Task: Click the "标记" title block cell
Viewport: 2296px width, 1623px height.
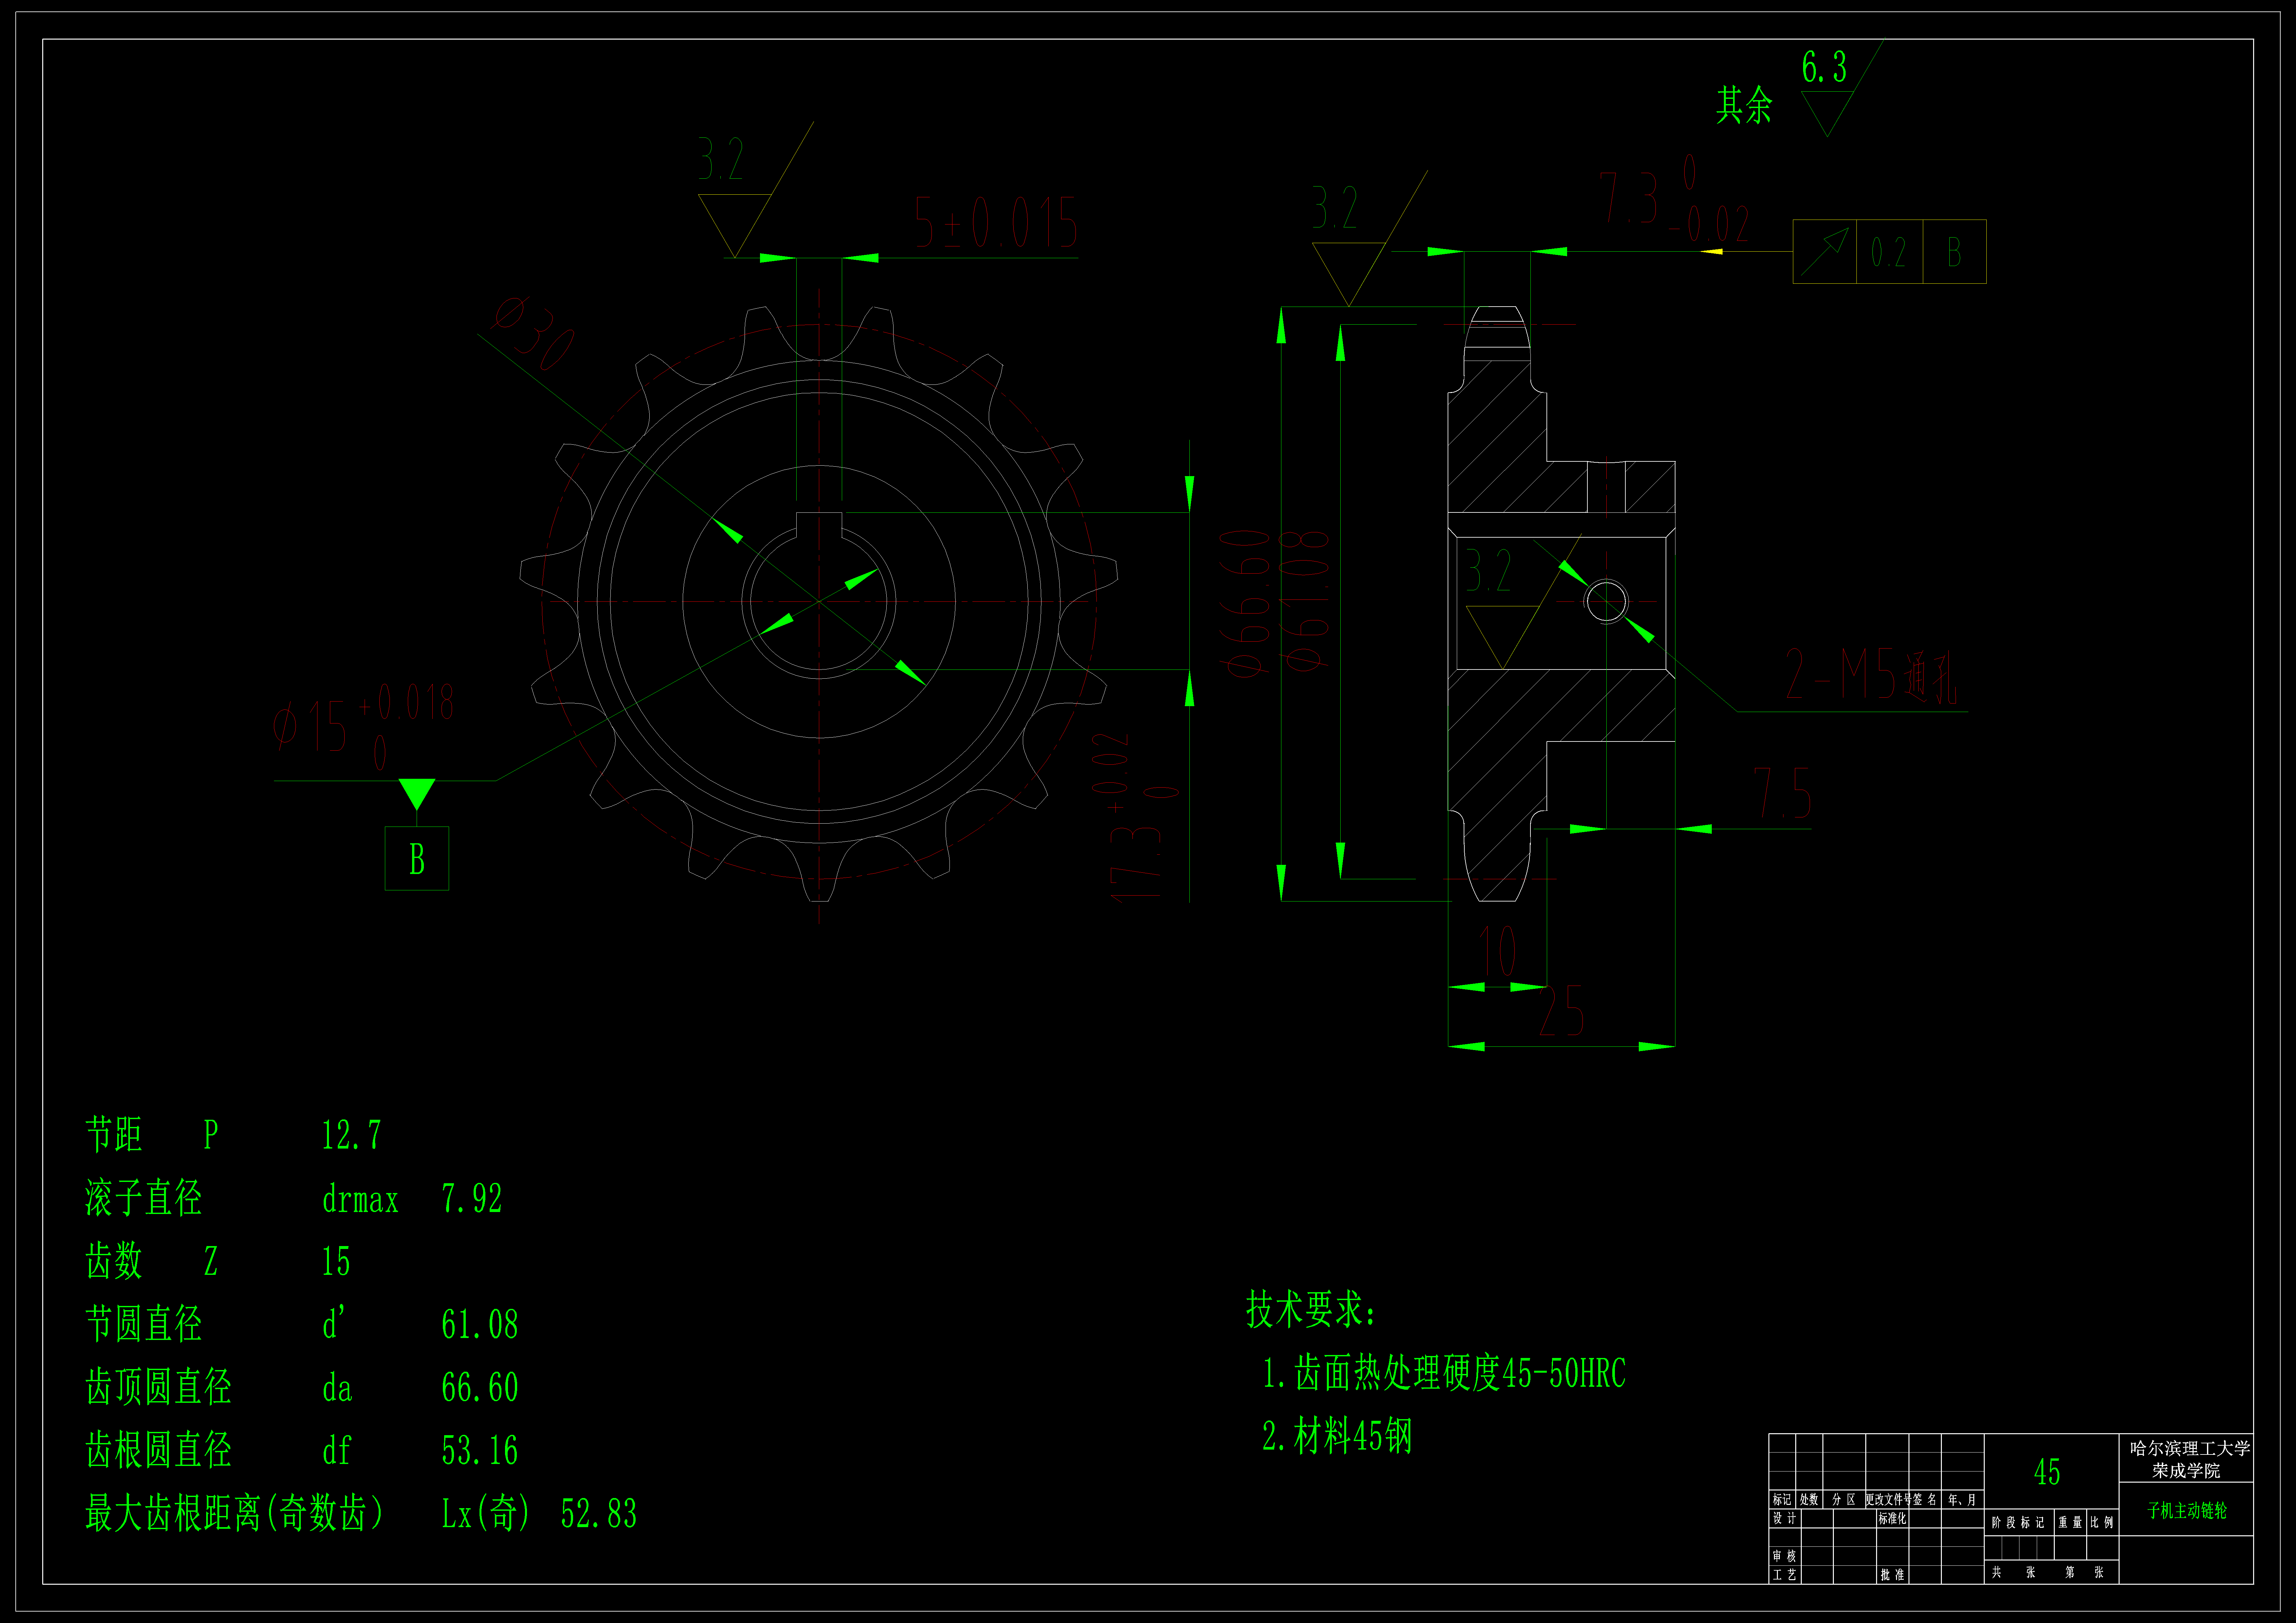Action: [x=1782, y=1499]
